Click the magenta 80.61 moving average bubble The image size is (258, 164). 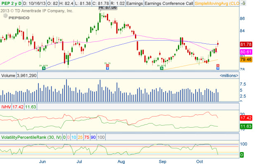click(246, 52)
